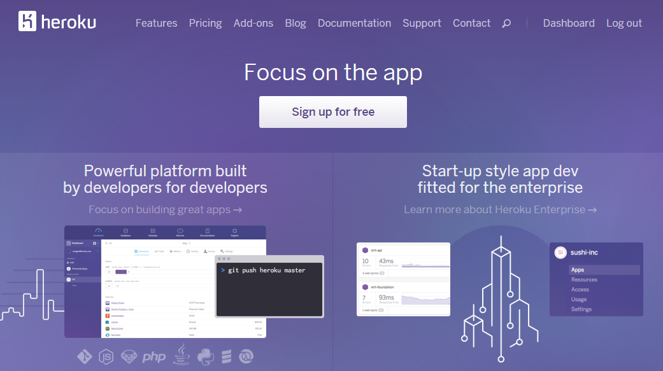Click the Start-up style app dev heading

click(x=500, y=179)
